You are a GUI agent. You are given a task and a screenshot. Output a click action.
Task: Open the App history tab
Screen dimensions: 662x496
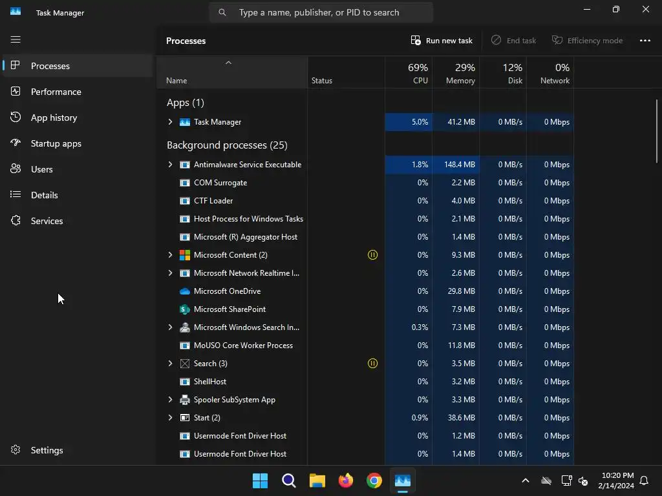[78, 118]
